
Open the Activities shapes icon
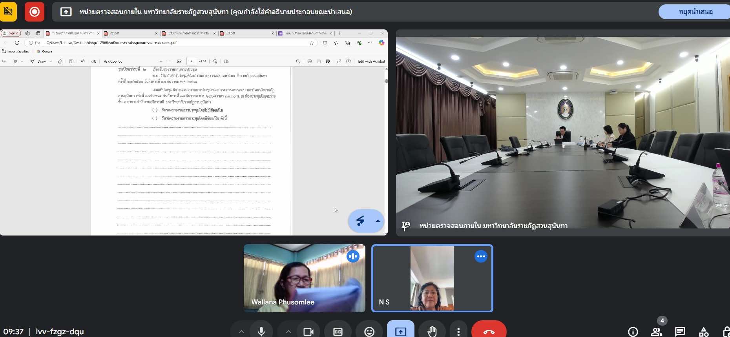tap(704, 332)
